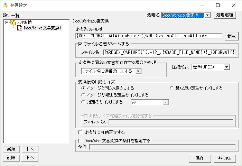Enable DocuWork文書変換の条件を指定する checkbox
This screenshot has height=166, width=242.
click(x=80, y=141)
